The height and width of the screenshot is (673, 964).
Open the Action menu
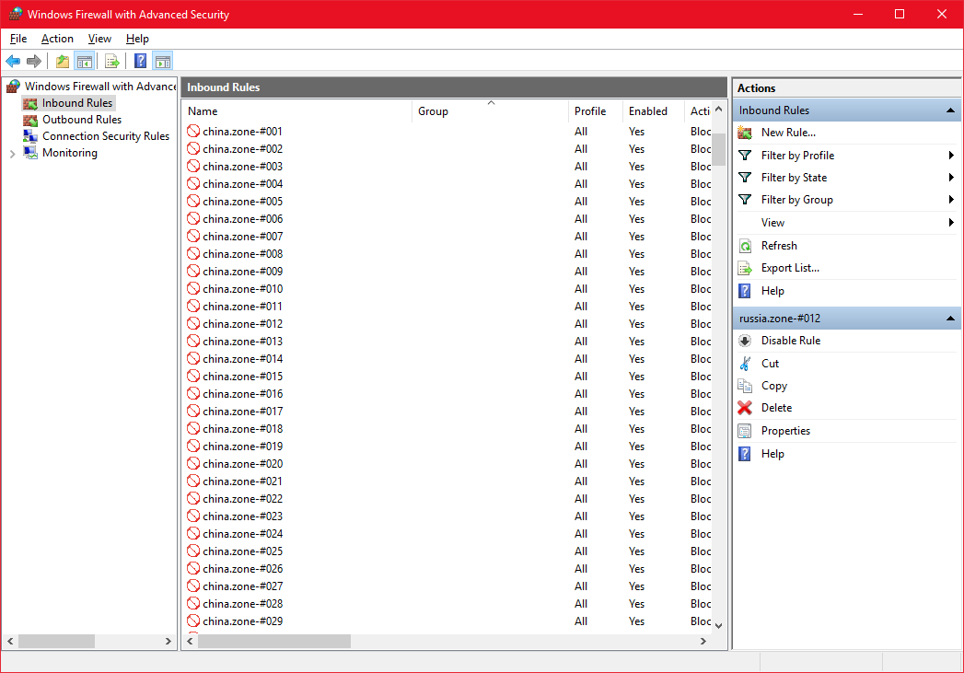(57, 39)
